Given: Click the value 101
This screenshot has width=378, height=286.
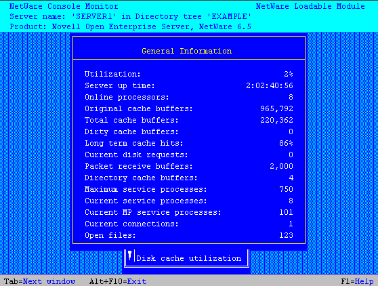Looking at the screenshot, I should [x=286, y=212].
